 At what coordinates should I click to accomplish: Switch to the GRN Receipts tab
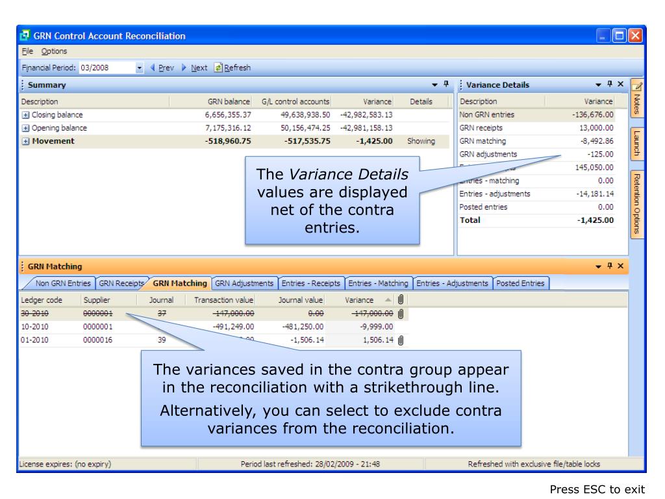pos(121,283)
